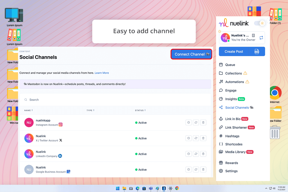288x192 pixels.
Task: Click trash icon for LinkedIn Company row
Action: [x=203, y=154]
